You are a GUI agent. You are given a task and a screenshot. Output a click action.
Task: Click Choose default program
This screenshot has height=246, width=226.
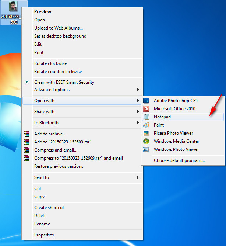(x=183, y=160)
